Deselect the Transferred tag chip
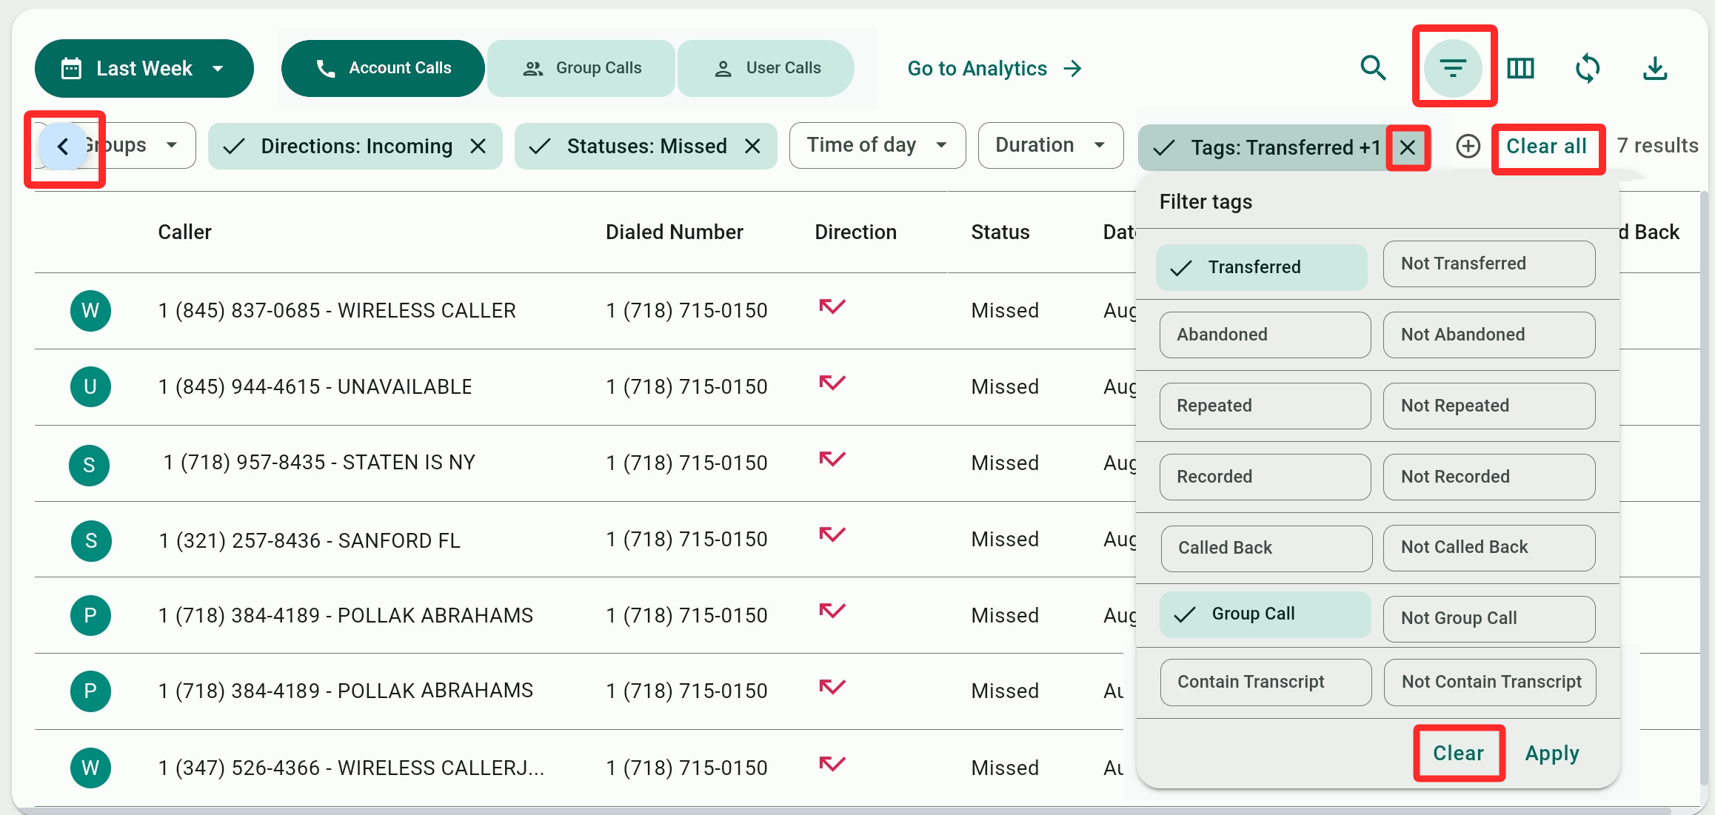1715x815 pixels. pyautogui.click(x=1261, y=267)
